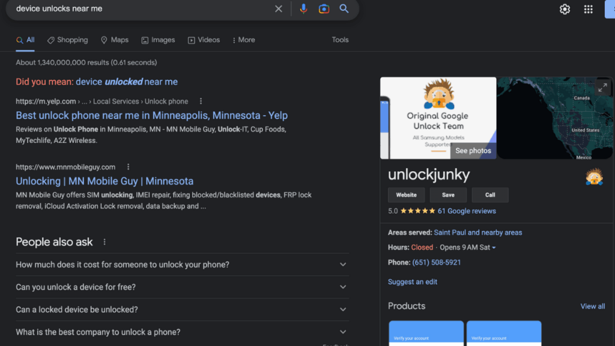The width and height of the screenshot is (615, 346).
Task: Click the 'About 1,340,000,000 results' text
Action: click(x=86, y=62)
